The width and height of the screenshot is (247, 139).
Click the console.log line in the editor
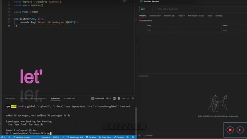pos(49,22)
